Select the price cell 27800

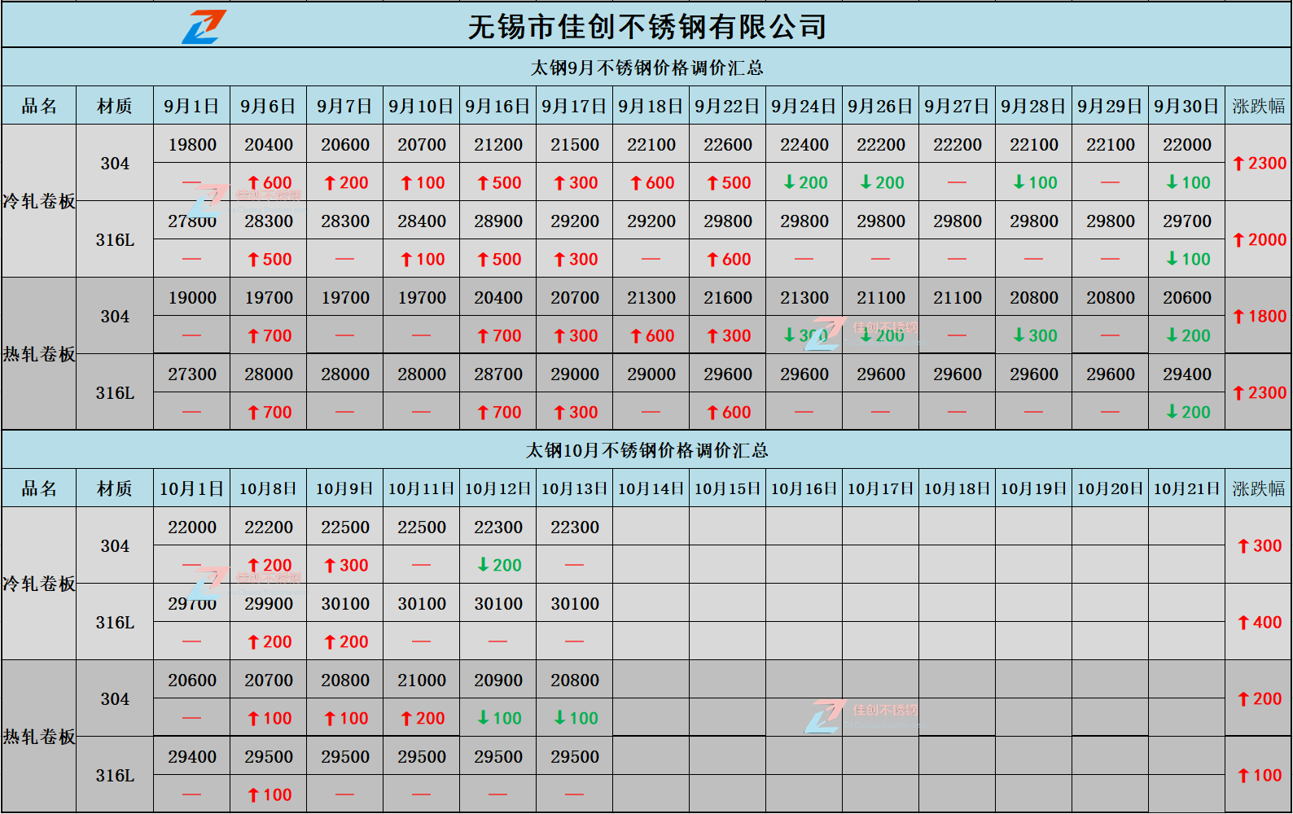192,221
